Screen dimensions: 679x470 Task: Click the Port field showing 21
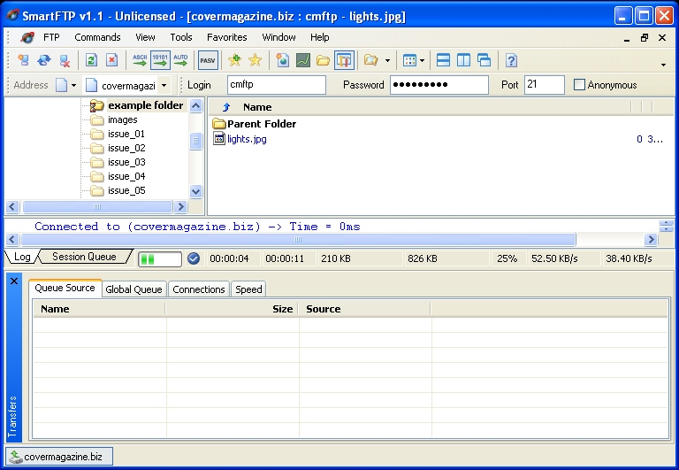click(x=544, y=85)
